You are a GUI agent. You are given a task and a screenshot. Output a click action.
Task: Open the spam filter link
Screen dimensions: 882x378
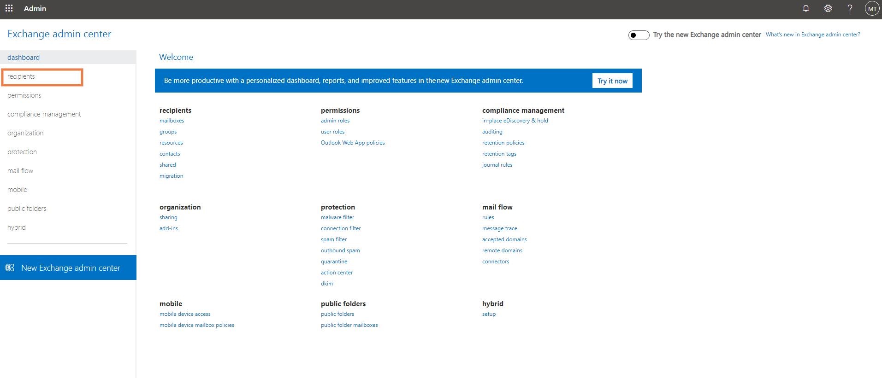pos(334,239)
